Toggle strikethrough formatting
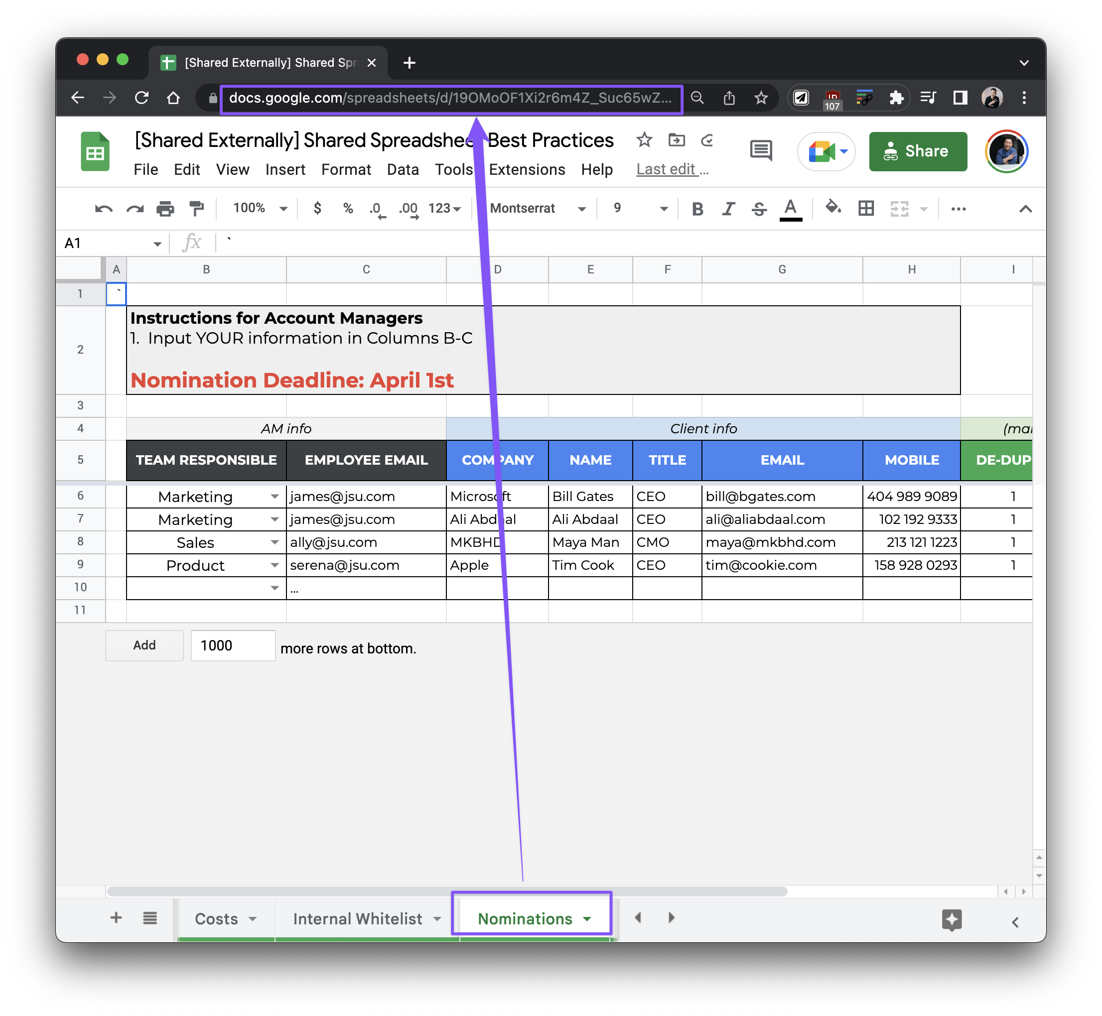The width and height of the screenshot is (1102, 1016). 759,209
